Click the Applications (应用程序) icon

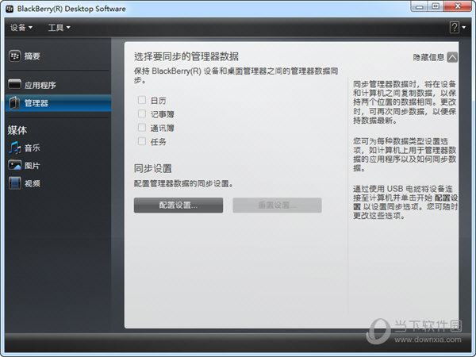pos(14,84)
